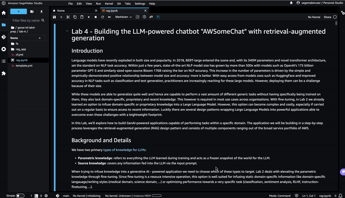This screenshot has width=345, height=198.
Task: Save the notebook with the disk icon
Action: point(54,17)
